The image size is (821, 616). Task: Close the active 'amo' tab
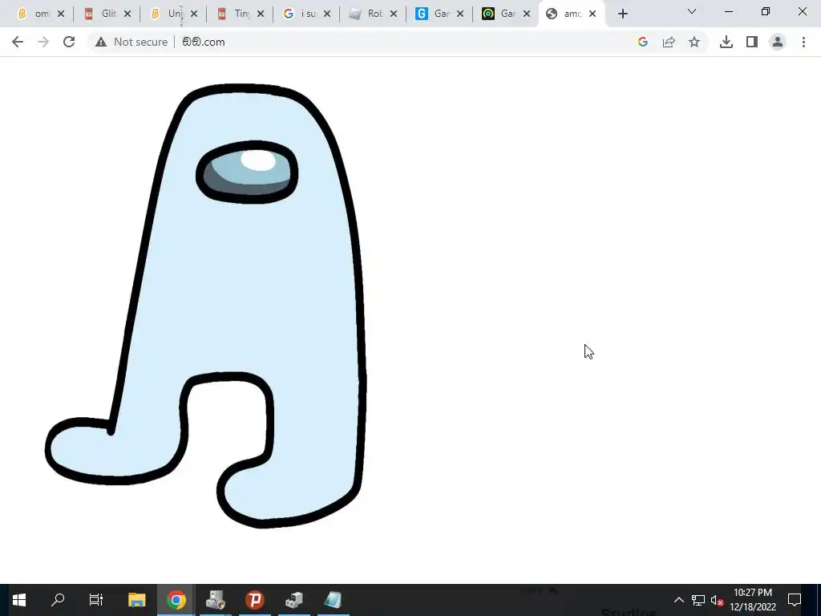click(592, 14)
